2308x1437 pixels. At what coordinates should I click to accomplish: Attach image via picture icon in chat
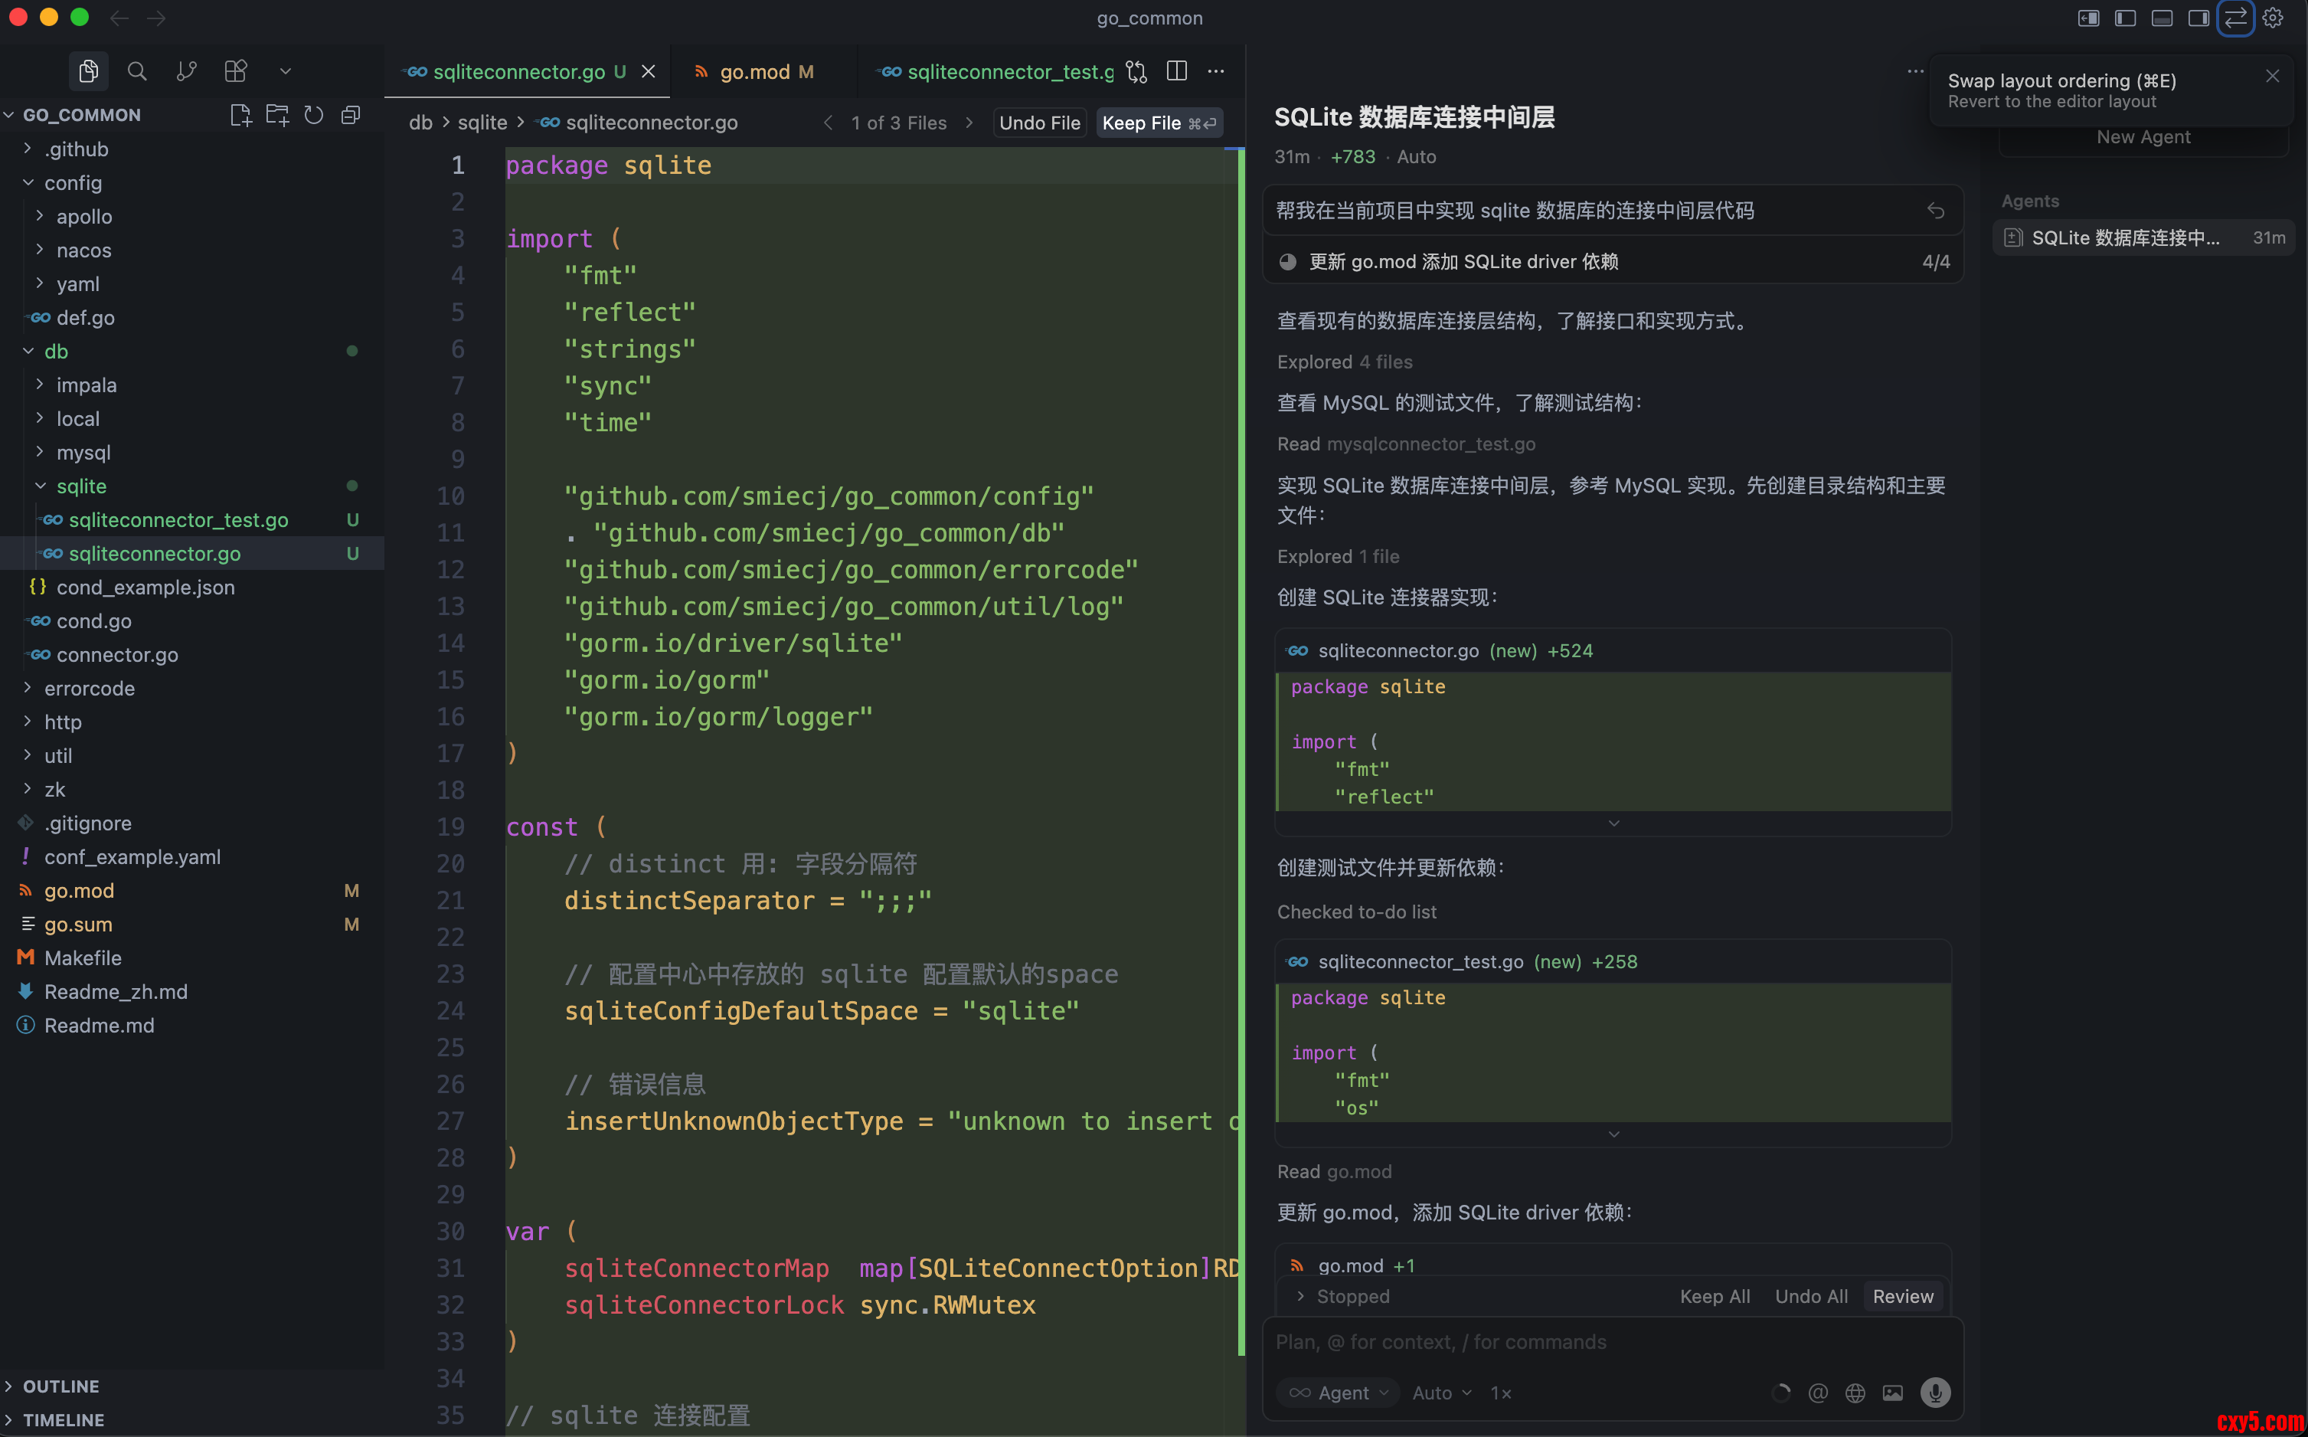[1893, 1393]
